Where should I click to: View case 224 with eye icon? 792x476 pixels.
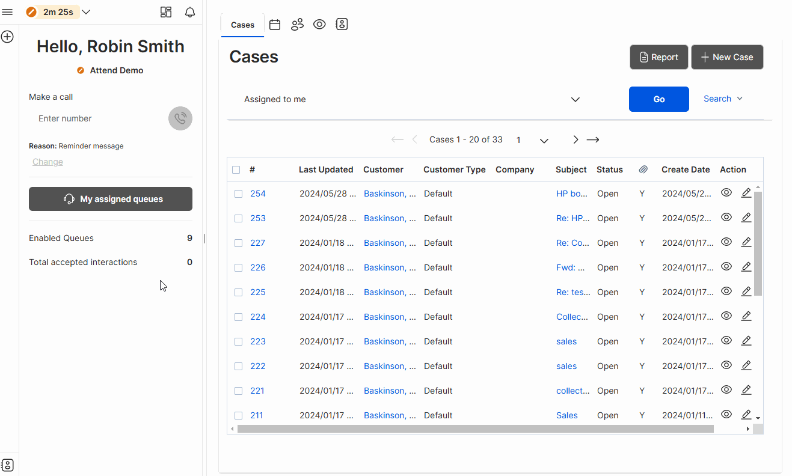(726, 316)
